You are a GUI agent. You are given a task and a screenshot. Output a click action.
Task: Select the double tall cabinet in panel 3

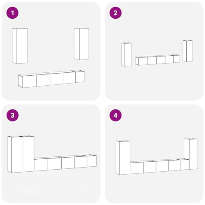(21, 154)
